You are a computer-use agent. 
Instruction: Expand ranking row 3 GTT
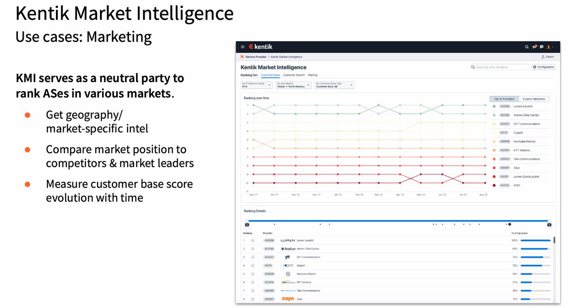(x=253, y=257)
